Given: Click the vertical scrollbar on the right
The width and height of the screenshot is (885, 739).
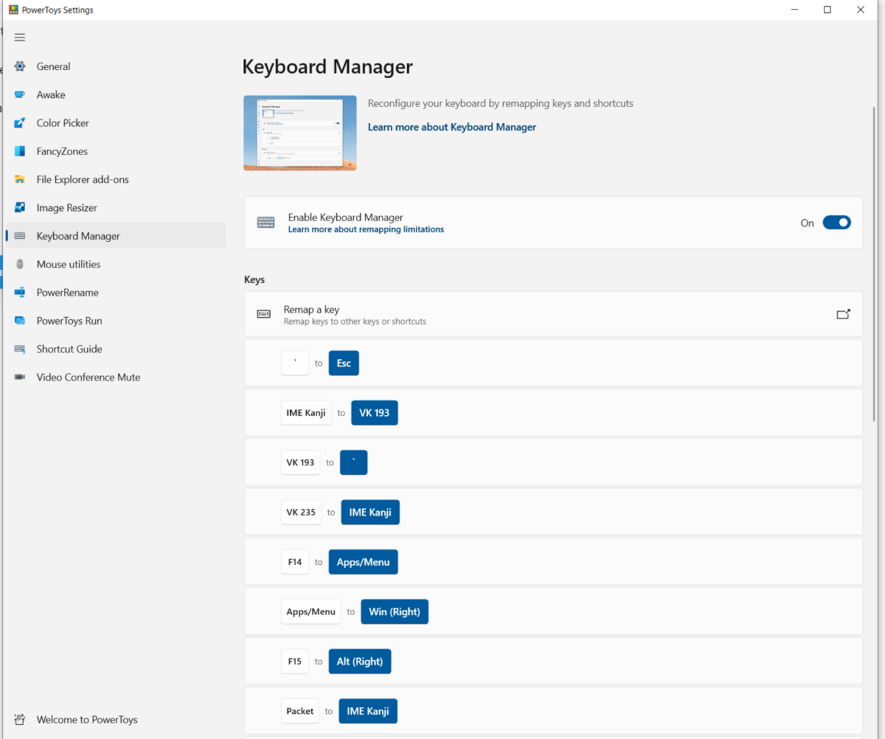Looking at the screenshot, I should [873, 264].
